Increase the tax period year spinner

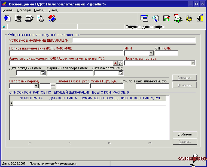click(53, 85)
